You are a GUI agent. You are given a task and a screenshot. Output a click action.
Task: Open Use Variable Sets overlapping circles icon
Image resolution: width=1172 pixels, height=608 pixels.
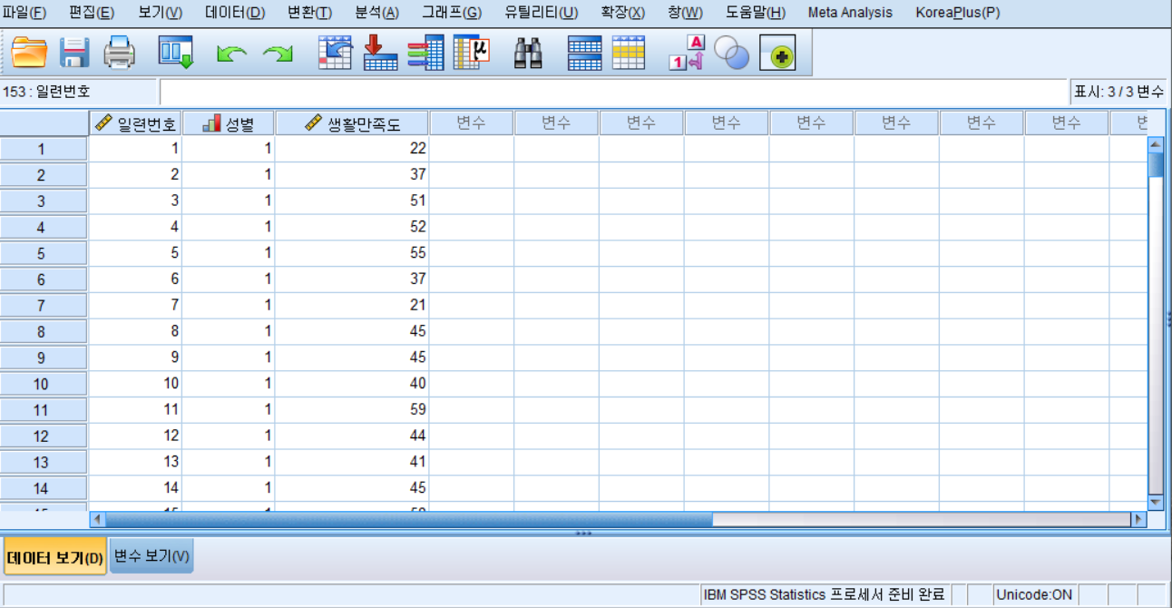point(731,54)
